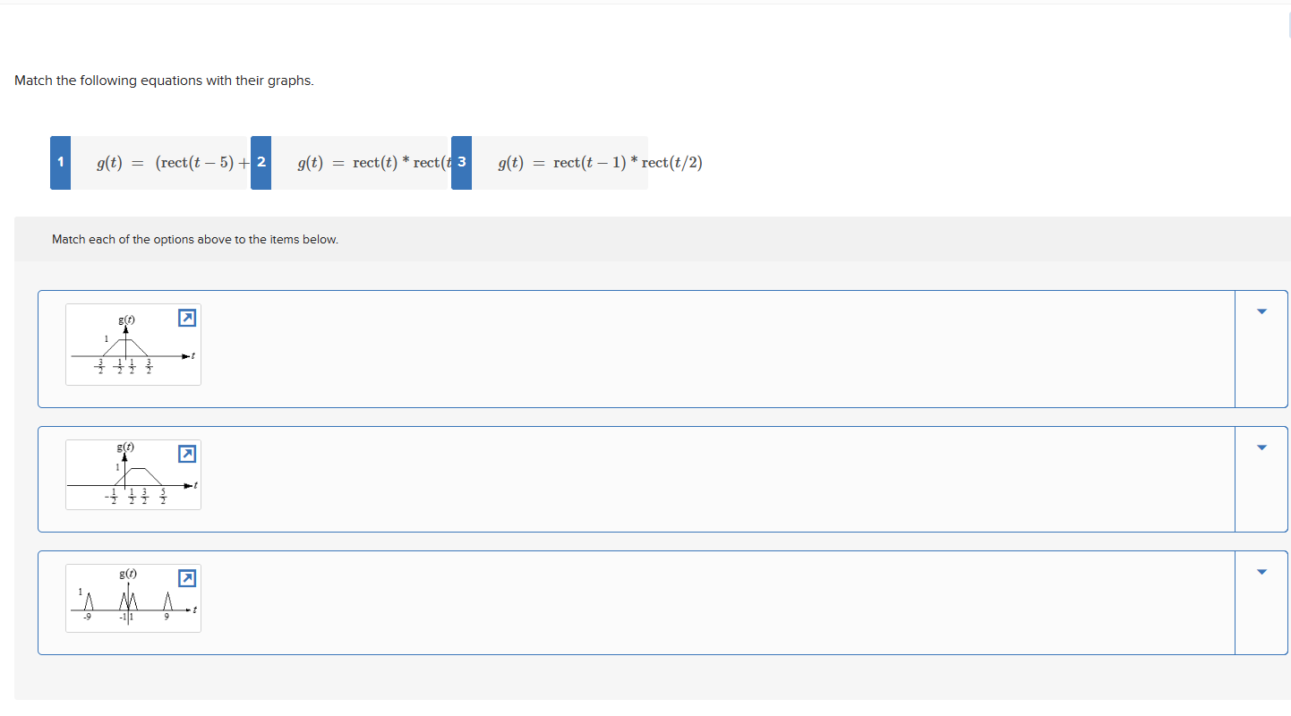
Task: Click the blue number 2 badge
Action: tap(261, 163)
